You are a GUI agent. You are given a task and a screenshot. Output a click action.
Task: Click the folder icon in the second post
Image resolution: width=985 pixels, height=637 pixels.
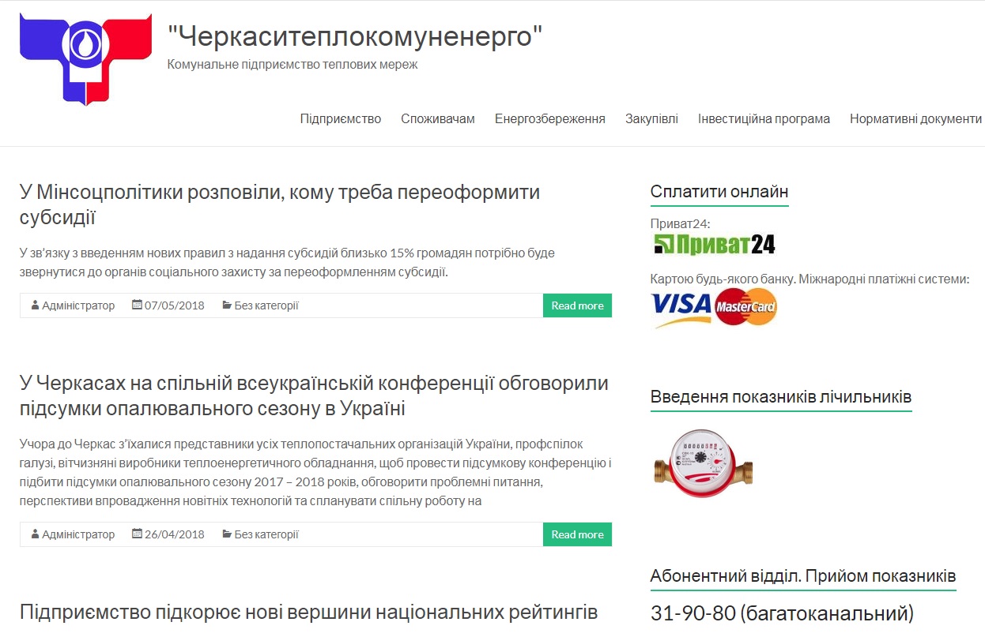pyautogui.click(x=227, y=534)
